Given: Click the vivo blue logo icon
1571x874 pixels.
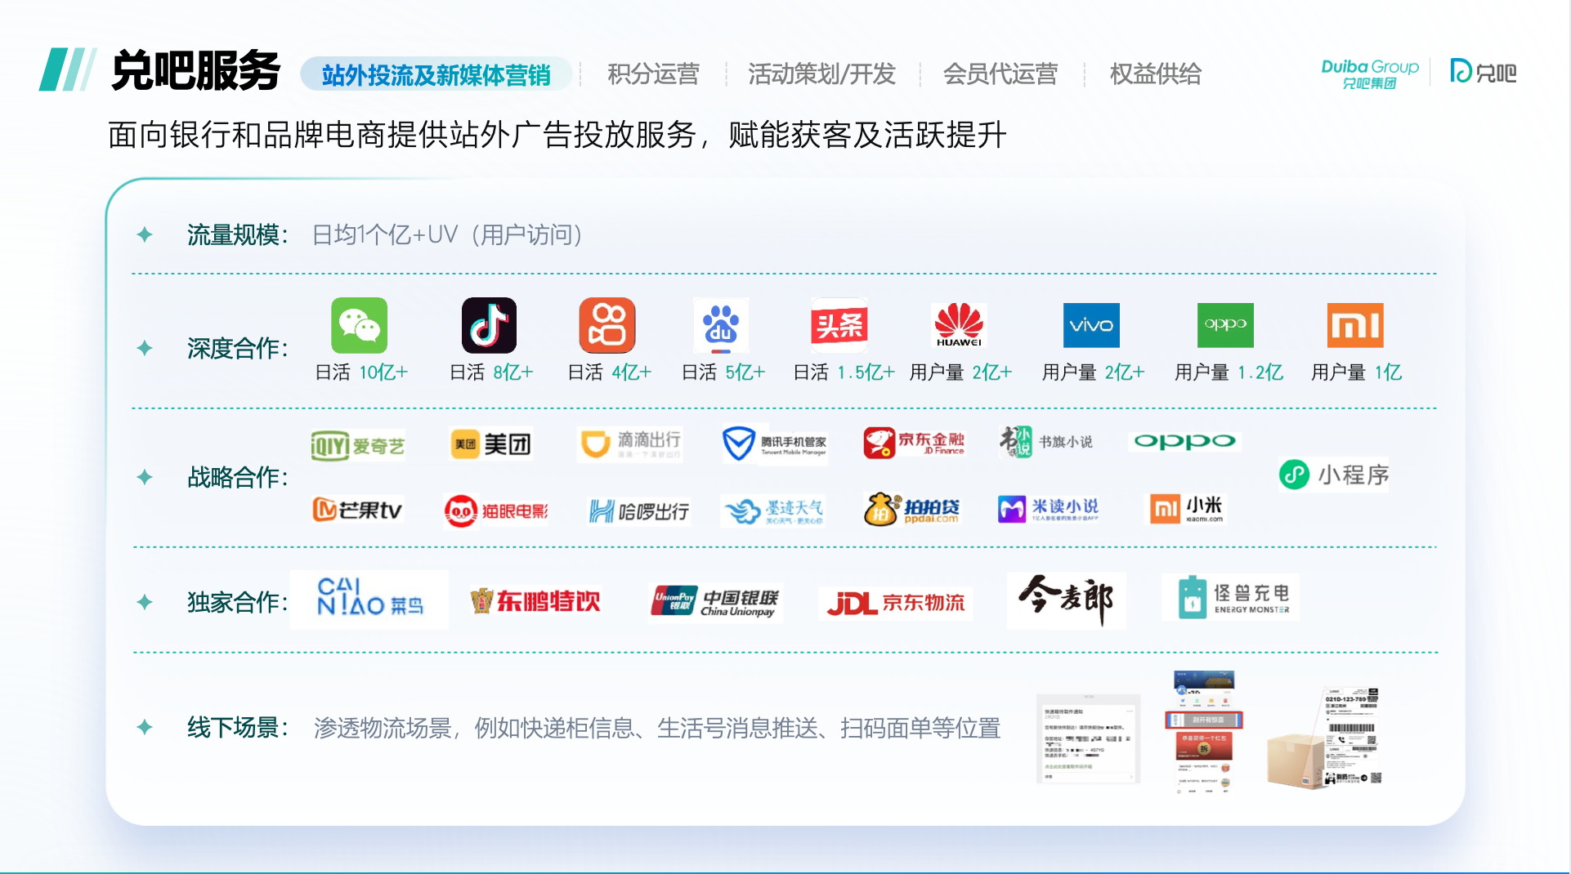Looking at the screenshot, I should [1091, 325].
